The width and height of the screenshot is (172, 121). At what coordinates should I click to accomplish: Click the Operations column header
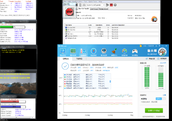tap(99, 25)
